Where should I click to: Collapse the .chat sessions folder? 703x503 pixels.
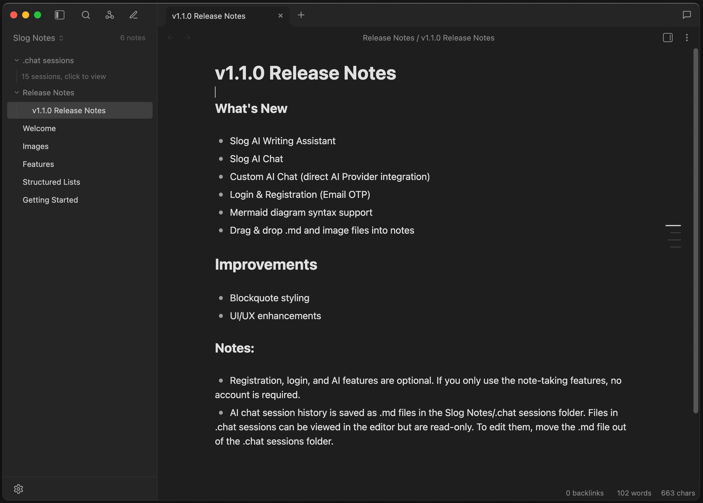click(x=16, y=60)
